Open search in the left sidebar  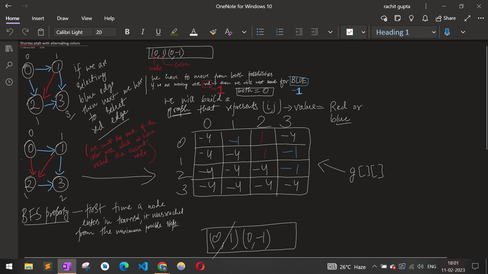(x=9, y=65)
